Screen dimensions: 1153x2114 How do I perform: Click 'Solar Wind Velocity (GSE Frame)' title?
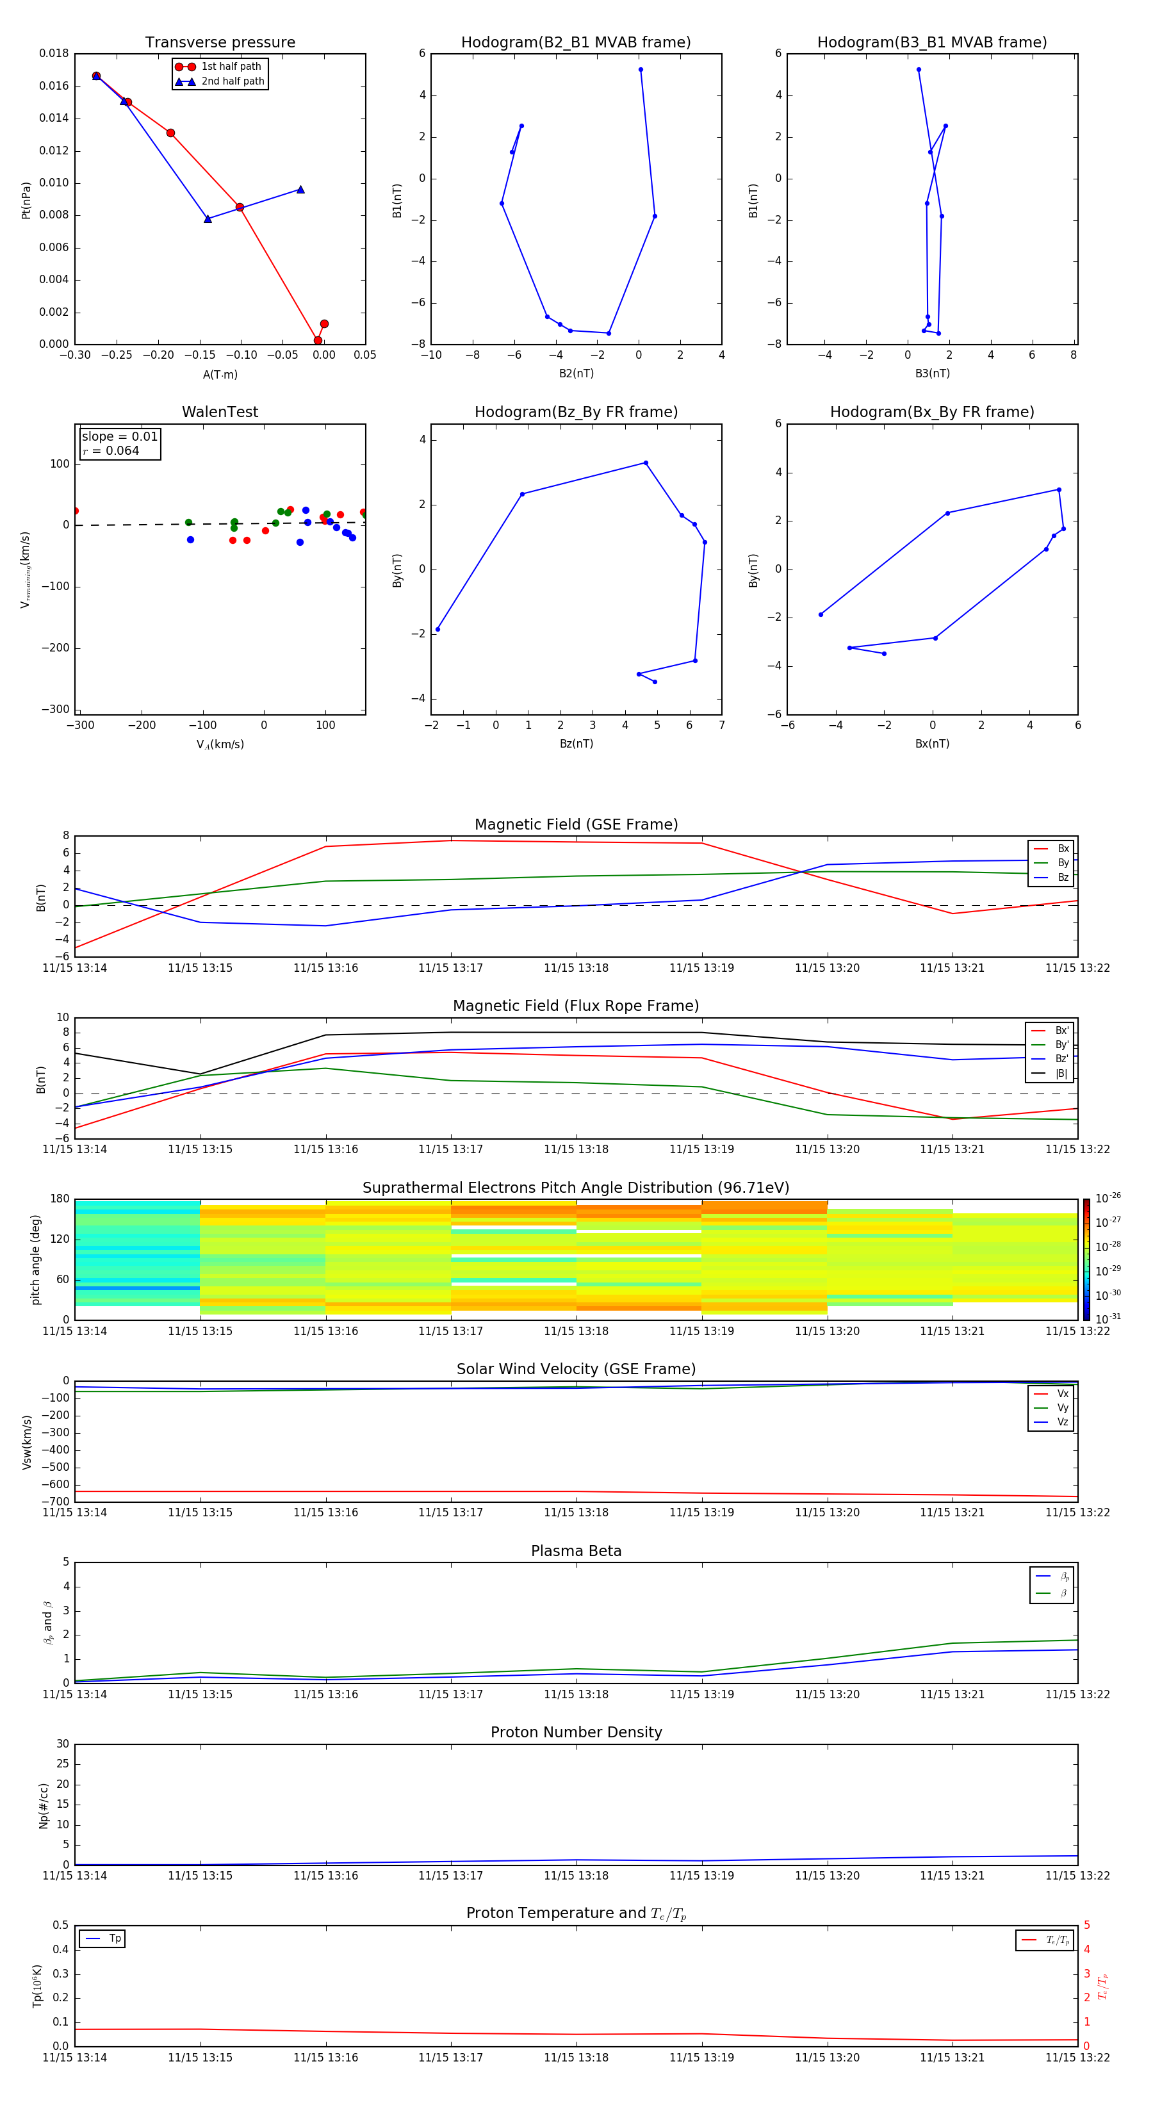click(576, 1369)
